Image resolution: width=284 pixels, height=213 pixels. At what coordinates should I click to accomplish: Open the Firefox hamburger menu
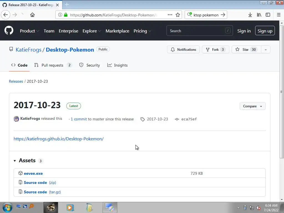point(279,15)
